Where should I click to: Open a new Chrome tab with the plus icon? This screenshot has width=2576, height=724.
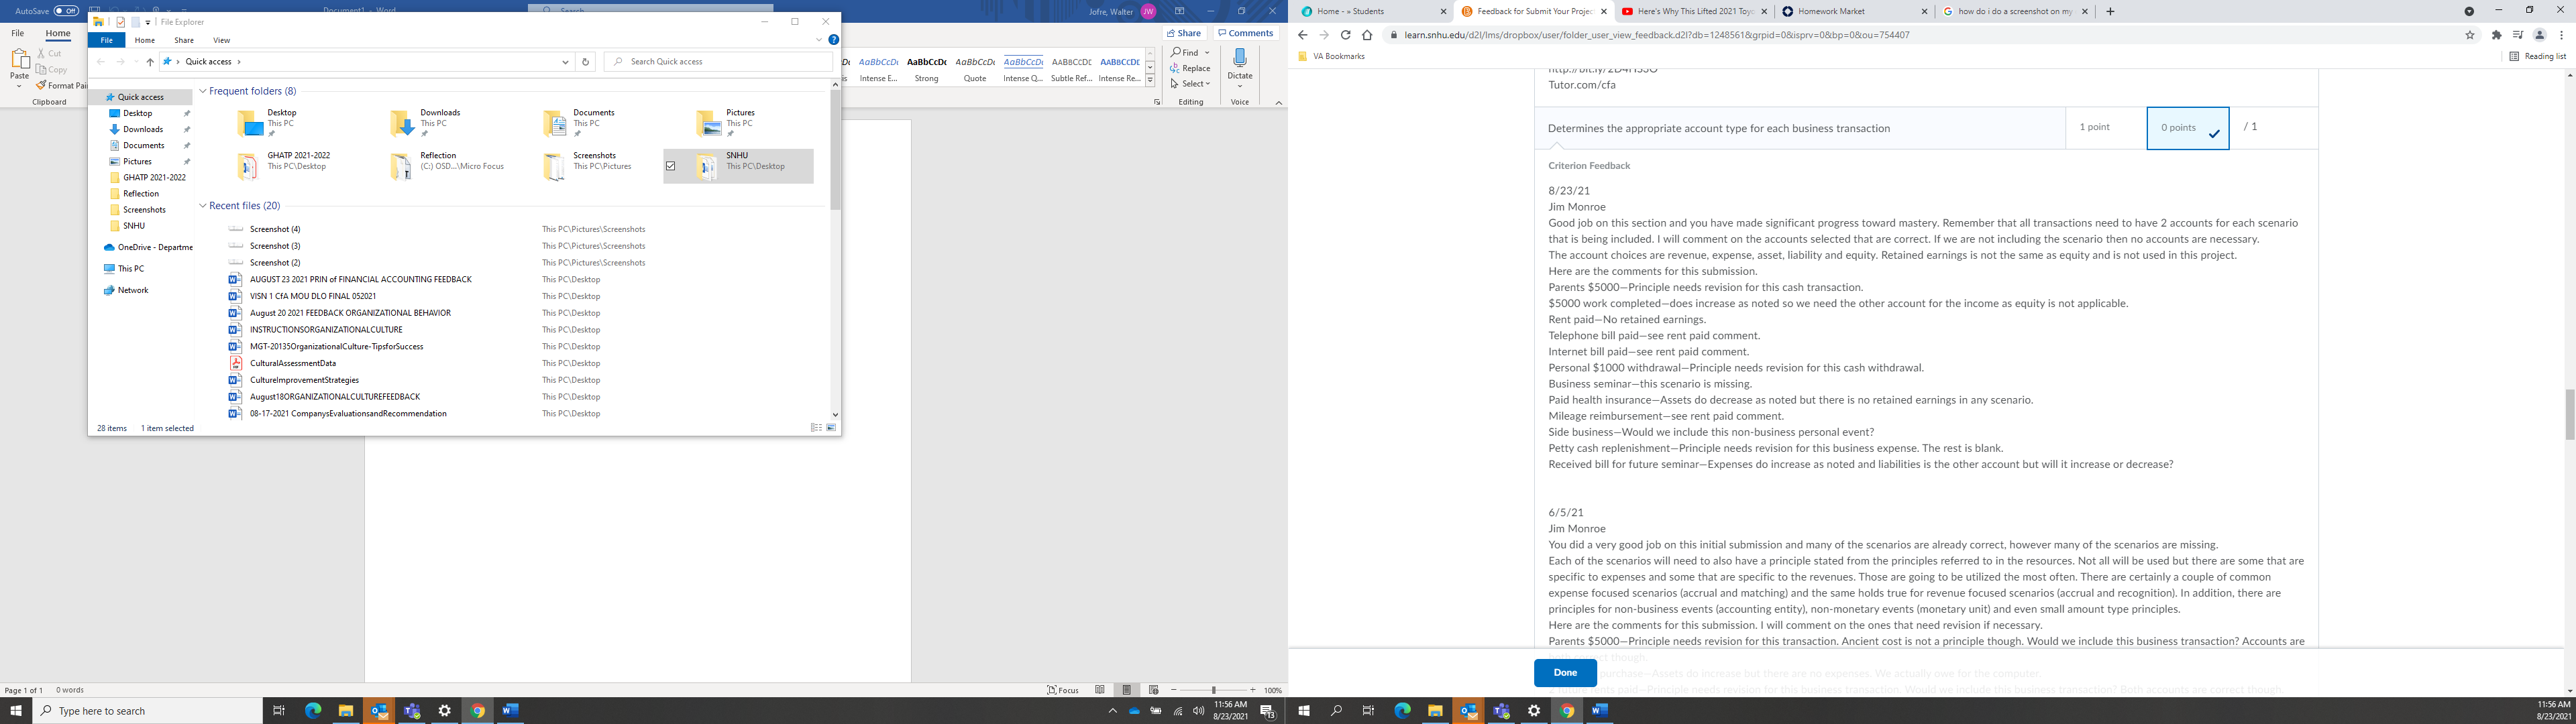pyautogui.click(x=2110, y=12)
